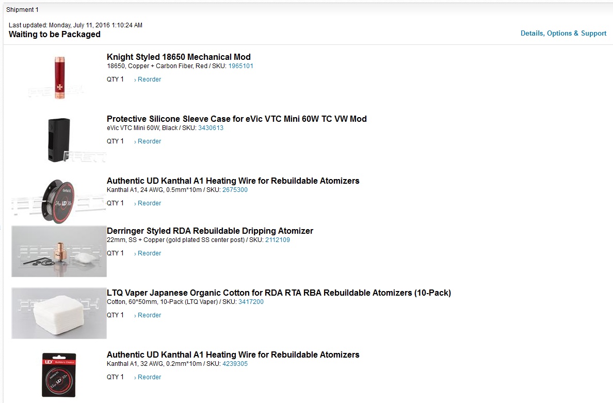
Task: Reorder the 24 AWG Kanthal wire
Action: [148, 203]
